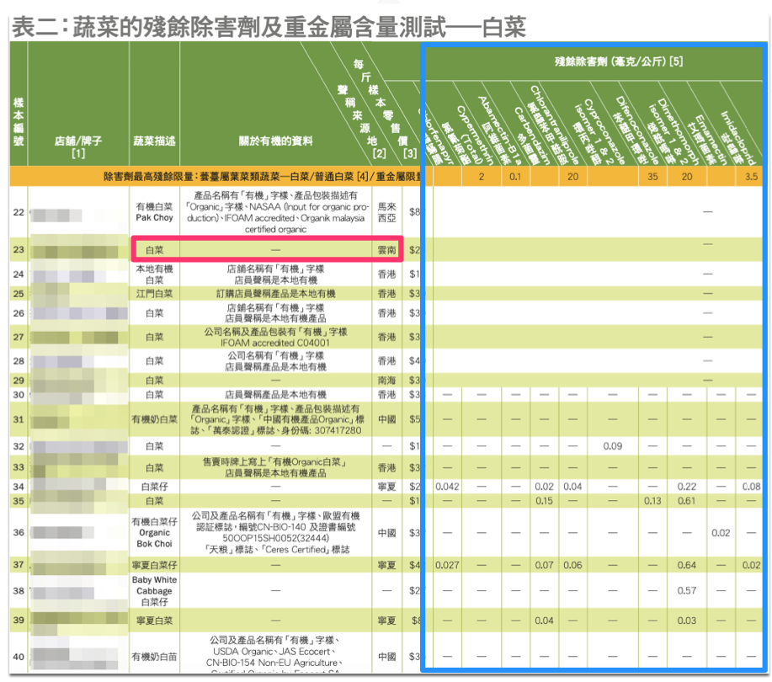Click the 江門白菜 description cell
This screenshot has width=772, height=682.
click(154, 293)
